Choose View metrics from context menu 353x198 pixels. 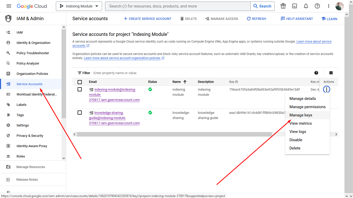tap(307, 123)
